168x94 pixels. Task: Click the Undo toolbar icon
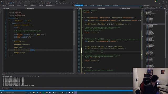point(13,3)
